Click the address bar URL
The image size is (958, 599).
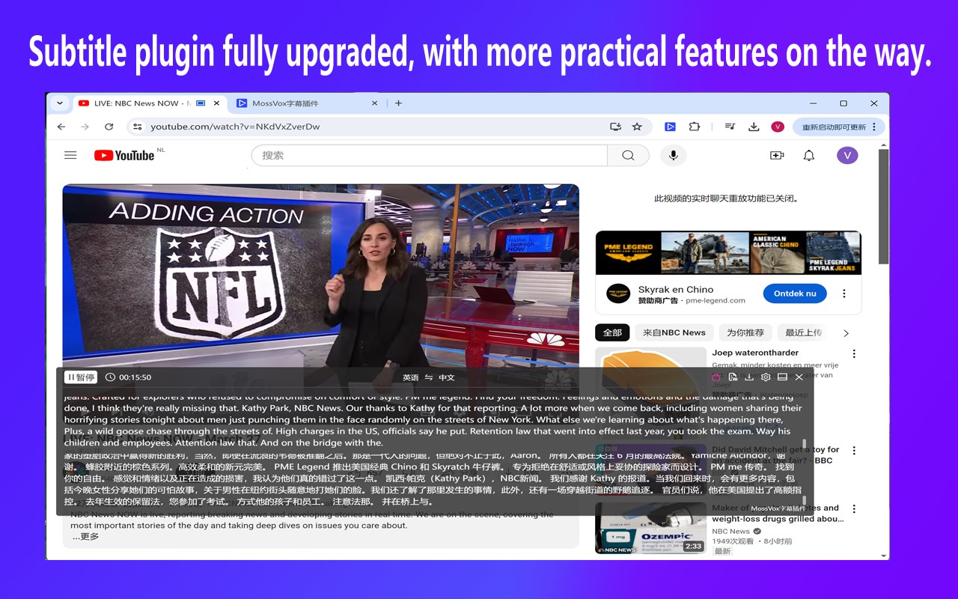pyautogui.click(x=235, y=127)
